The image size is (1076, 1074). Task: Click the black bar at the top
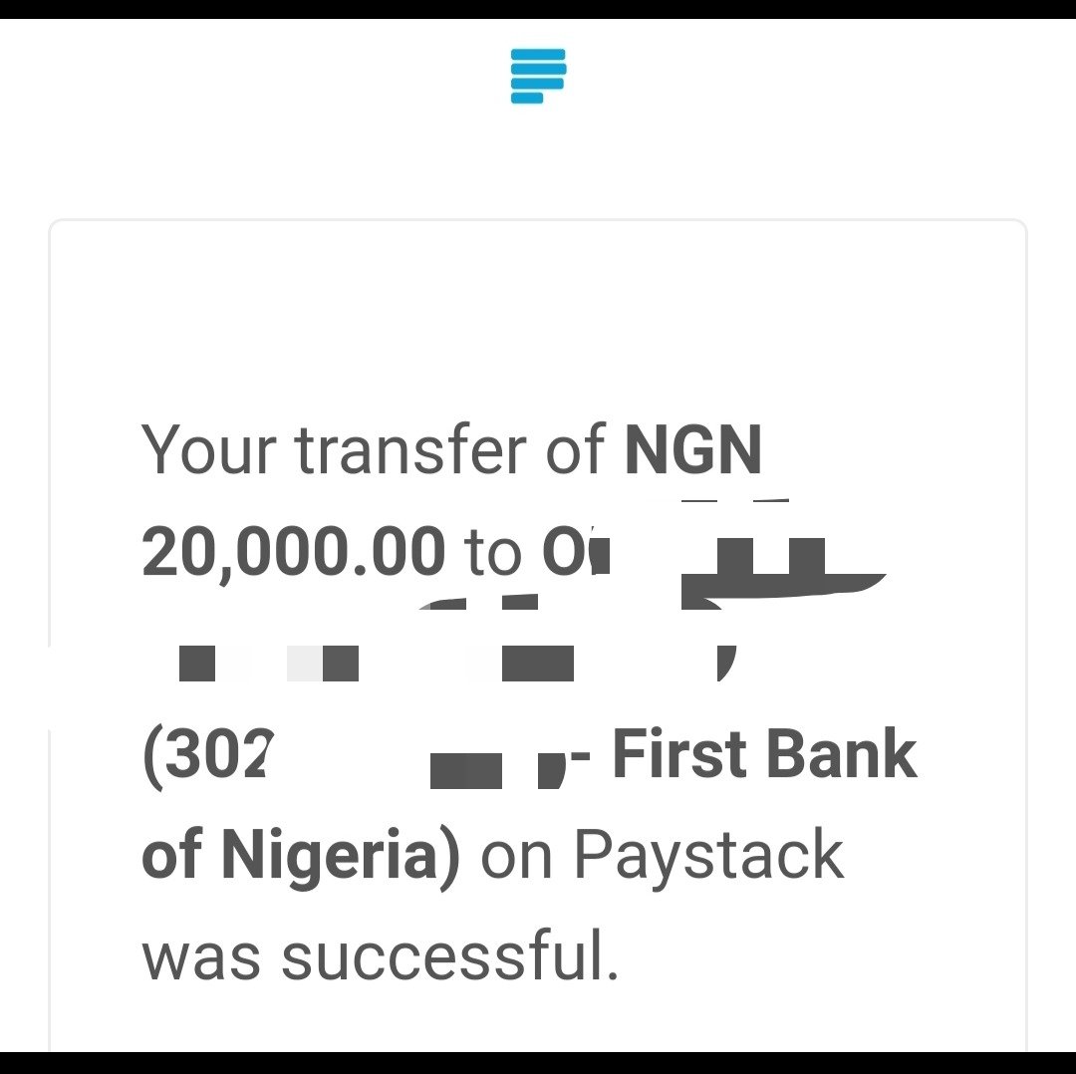(x=538, y=9)
